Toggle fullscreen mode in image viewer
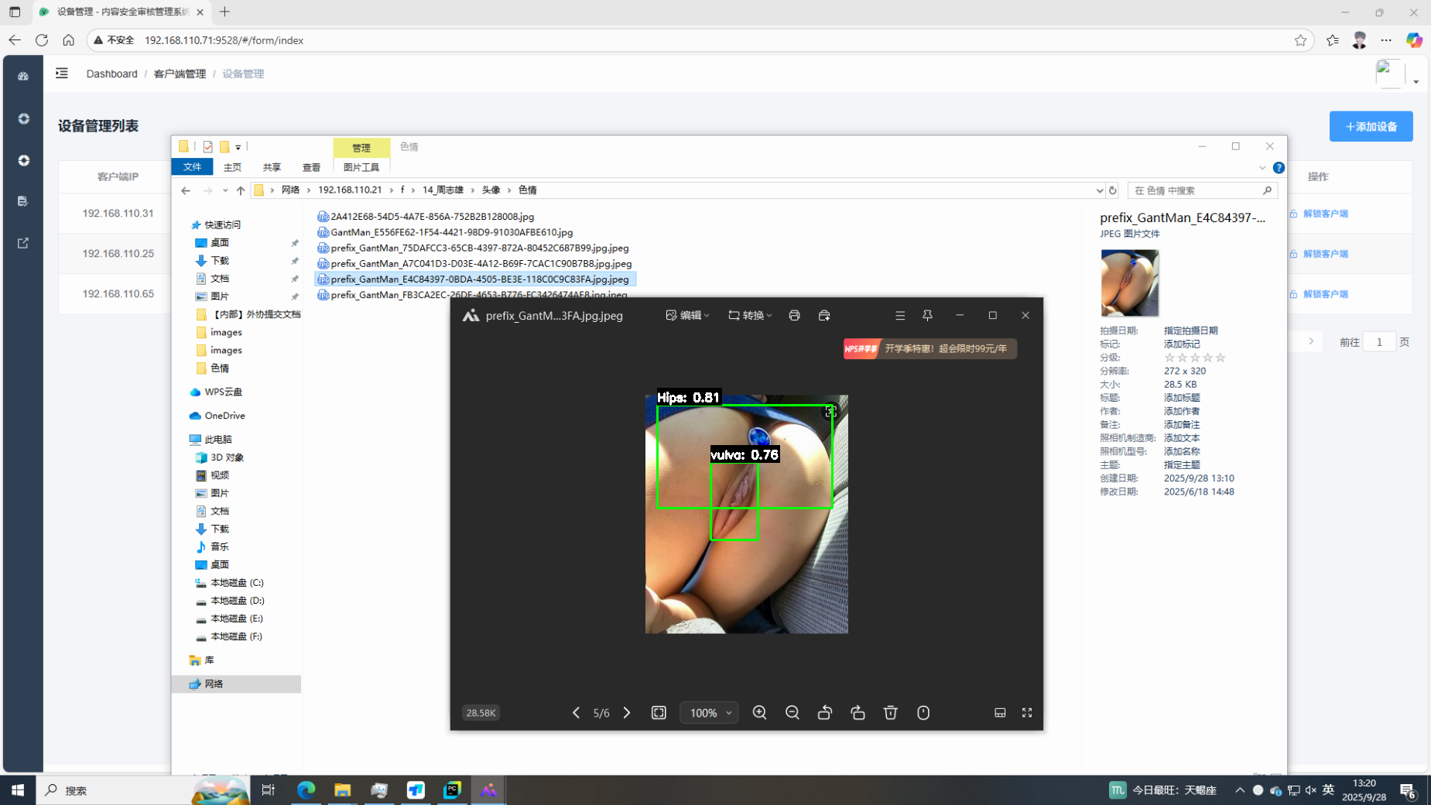The width and height of the screenshot is (1431, 805). coord(1027,713)
